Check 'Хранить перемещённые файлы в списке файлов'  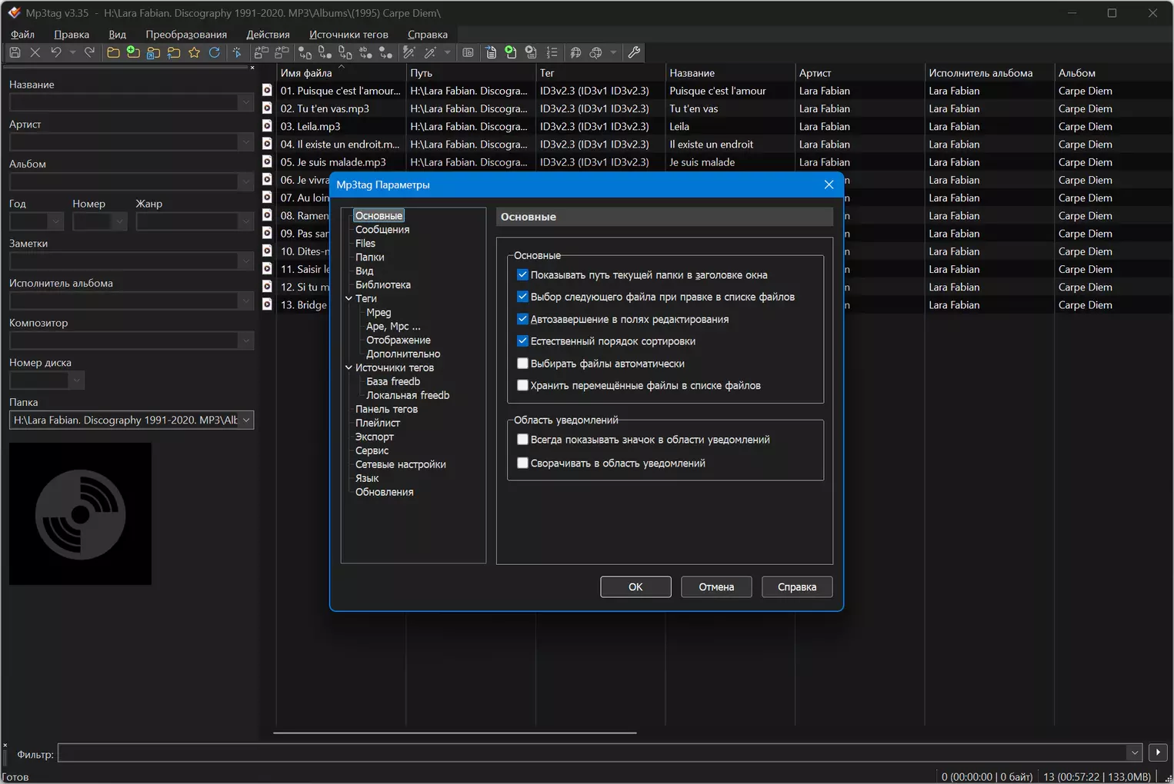[522, 385]
